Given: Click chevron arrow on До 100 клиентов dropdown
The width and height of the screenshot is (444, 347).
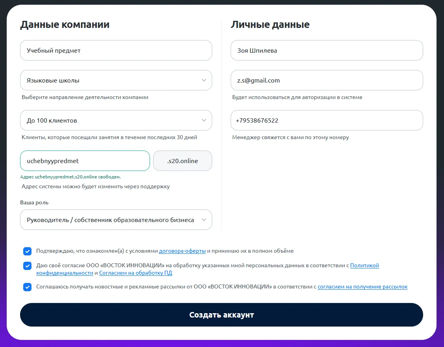Looking at the screenshot, I should [x=203, y=121].
